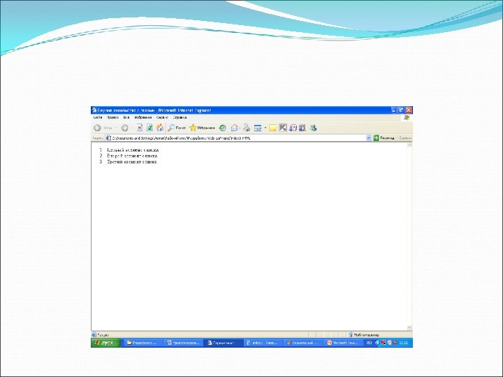Switch to 'Безымянный' taskbar button
503x377 pixels.
pos(305,343)
